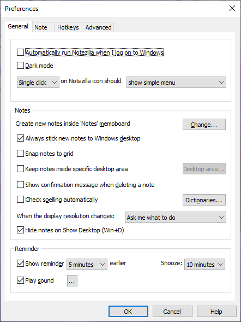Expand the show simple menu dropdown
Viewport: 241px width, 322px height.
tap(176, 83)
